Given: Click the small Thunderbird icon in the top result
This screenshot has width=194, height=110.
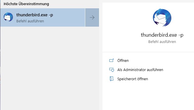Looking at the screenshot, I should 8,17.
